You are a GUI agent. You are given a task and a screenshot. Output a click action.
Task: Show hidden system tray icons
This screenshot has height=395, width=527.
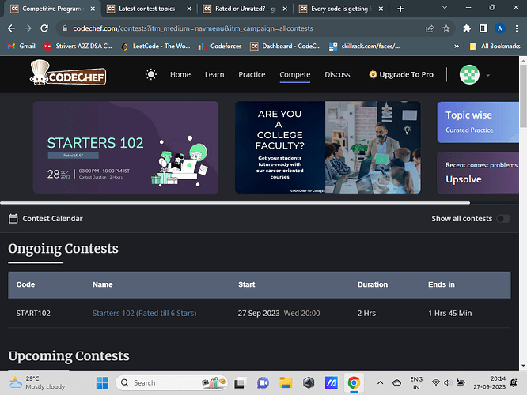coord(380,383)
